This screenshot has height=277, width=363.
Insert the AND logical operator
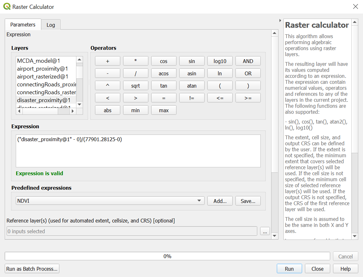pos(248,61)
